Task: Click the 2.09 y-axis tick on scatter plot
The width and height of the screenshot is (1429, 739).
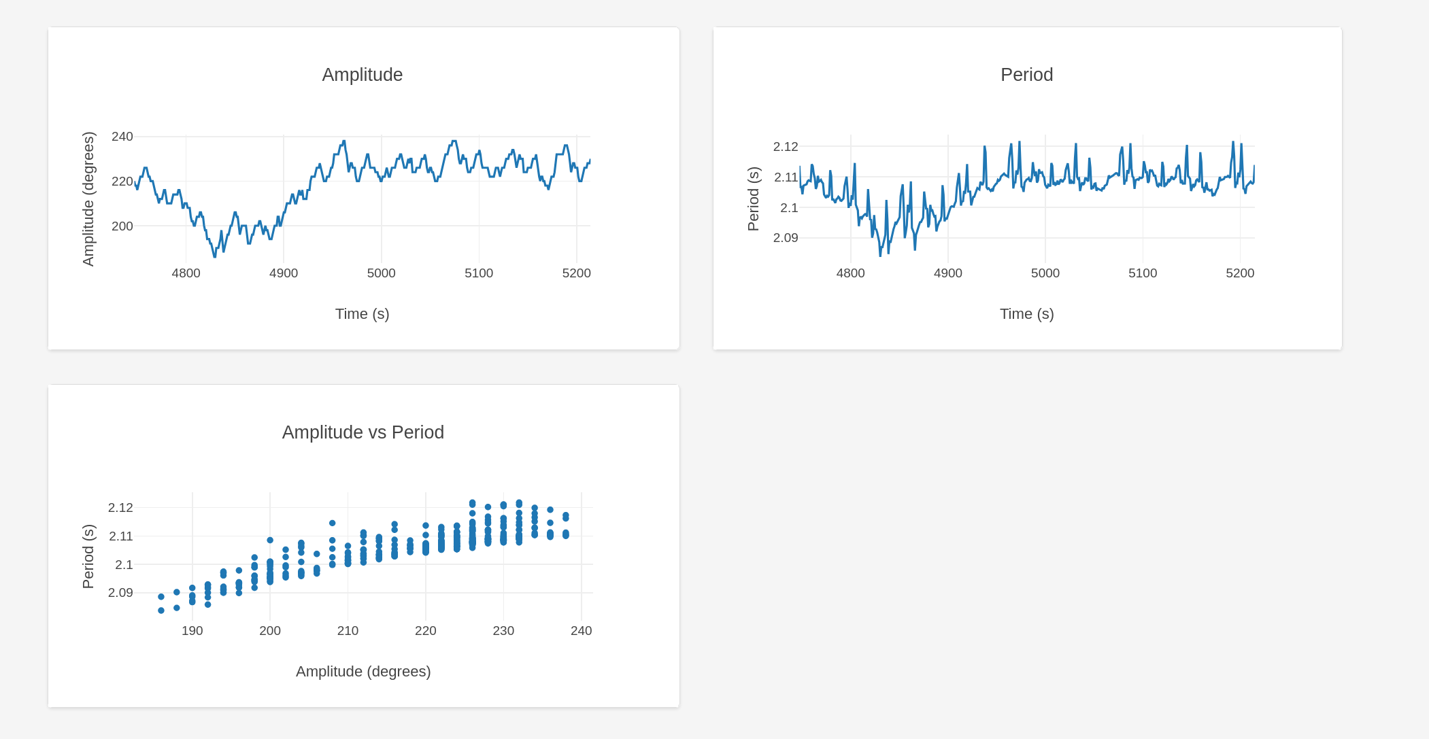Action: pyautogui.click(x=120, y=593)
